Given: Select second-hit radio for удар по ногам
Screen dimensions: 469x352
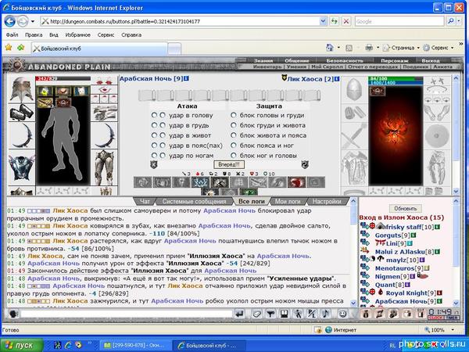Looking at the screenshot, I should 163,156.
